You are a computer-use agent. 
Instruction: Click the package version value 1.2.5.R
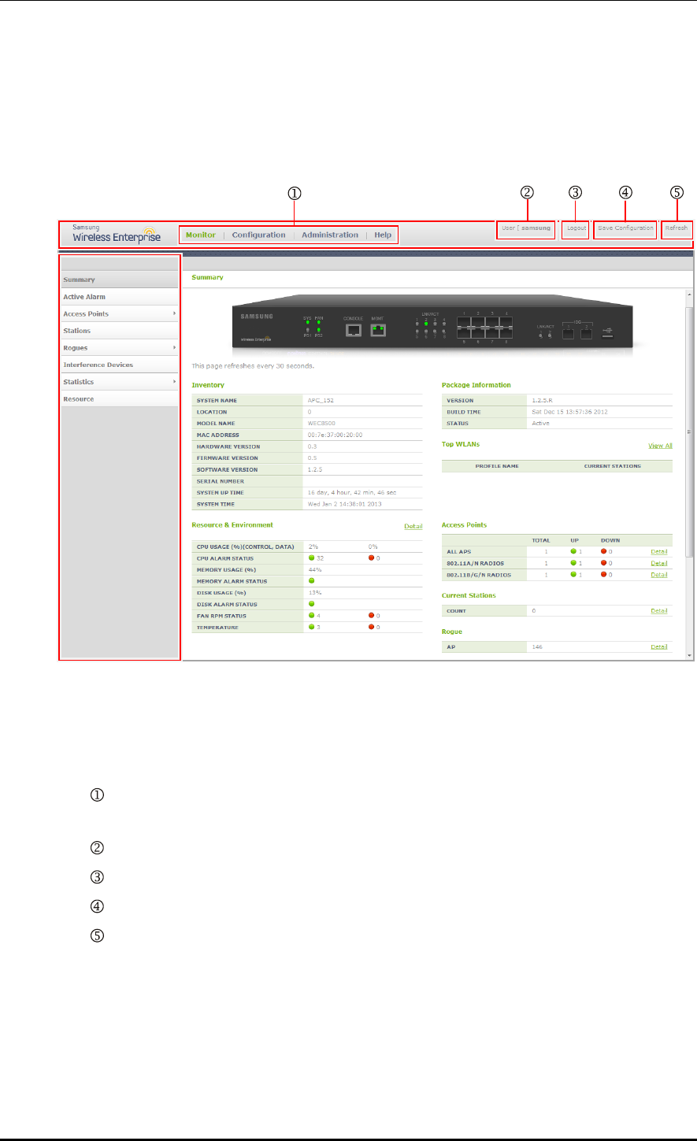[x=542, y=400]
